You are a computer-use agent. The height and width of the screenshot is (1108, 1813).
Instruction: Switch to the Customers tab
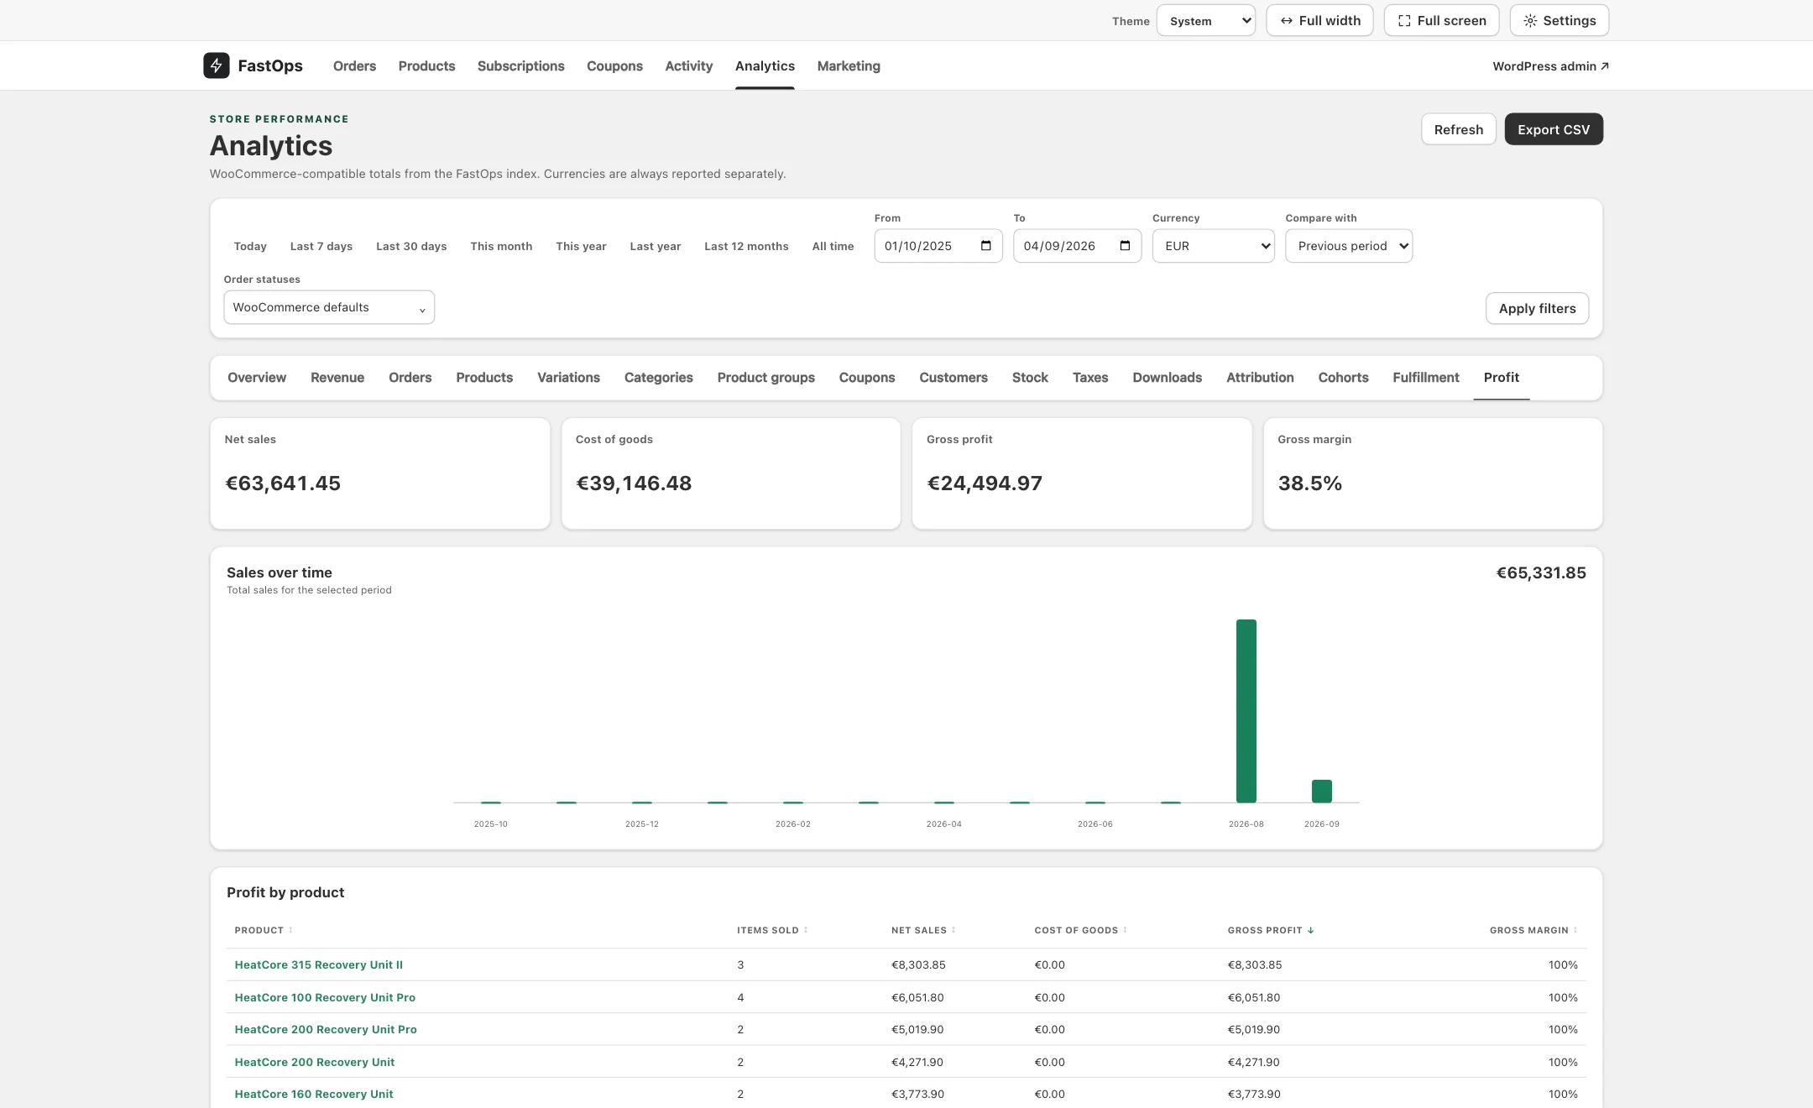pos(954,378)
